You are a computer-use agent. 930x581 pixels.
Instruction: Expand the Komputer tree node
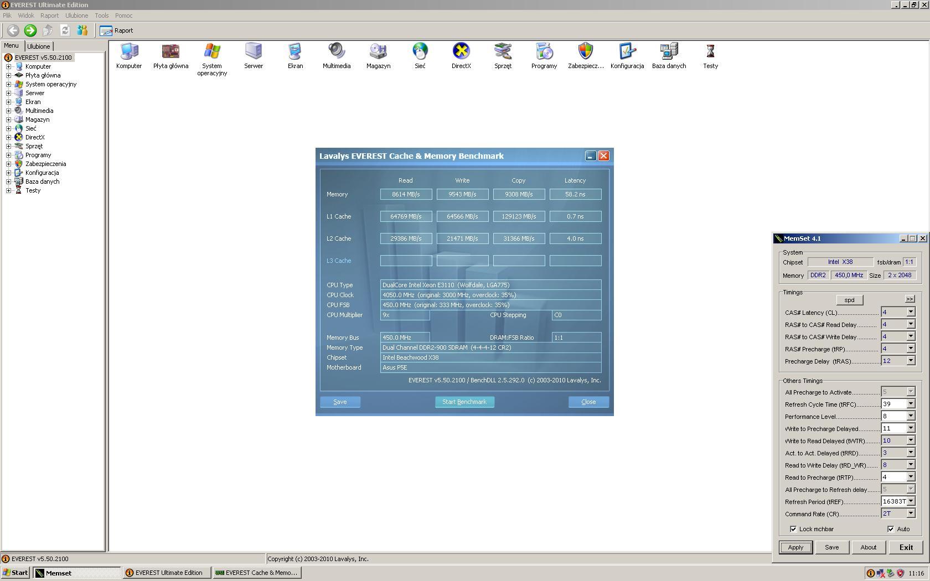click(9, 66)
